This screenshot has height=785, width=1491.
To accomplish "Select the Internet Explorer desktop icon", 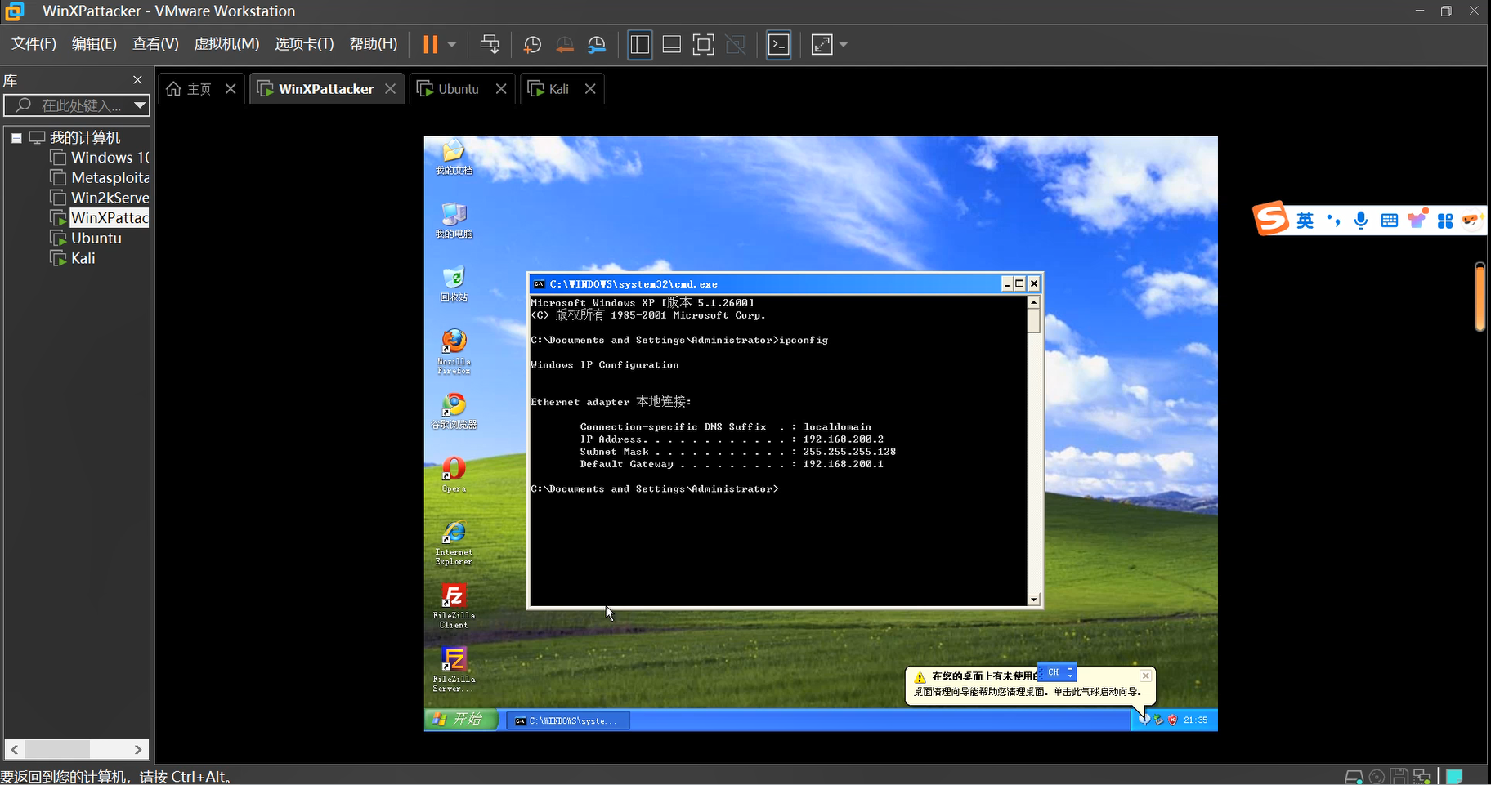I will [454, 543].
